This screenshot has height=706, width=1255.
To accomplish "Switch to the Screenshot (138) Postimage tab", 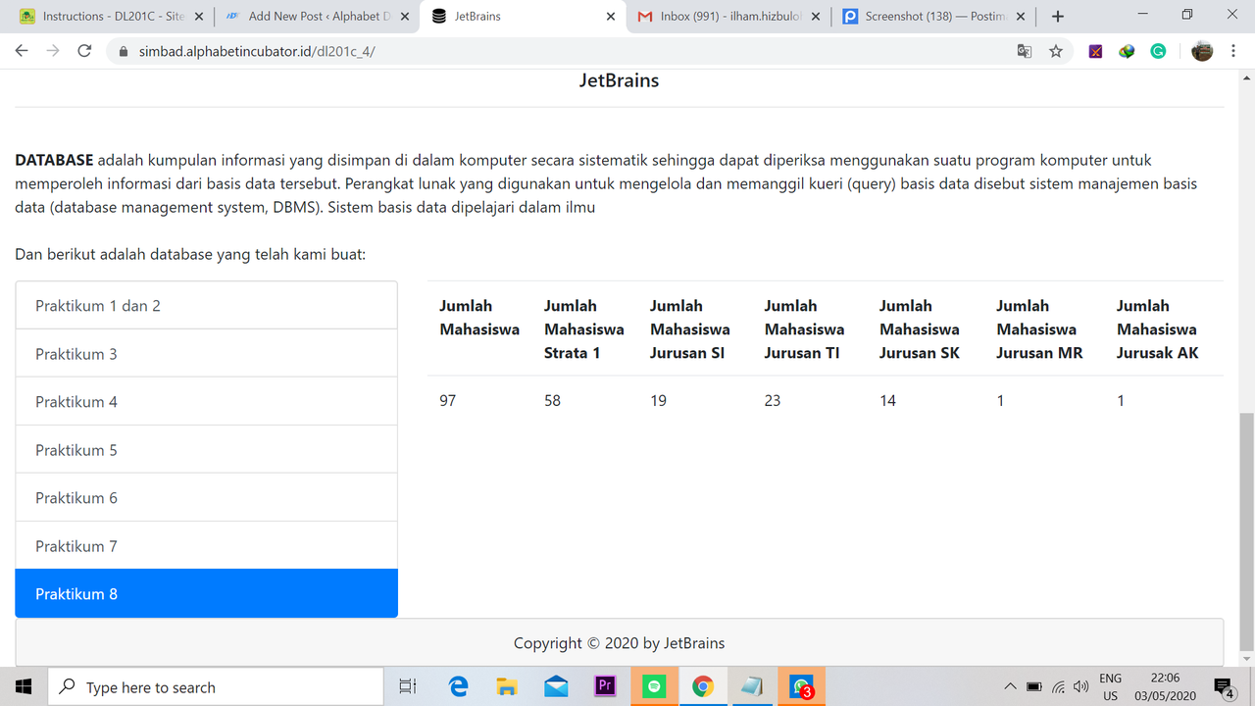I will (x=932, y=17).
